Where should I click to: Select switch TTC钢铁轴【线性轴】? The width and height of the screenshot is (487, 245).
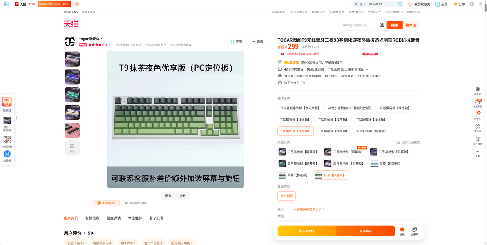[x=295, y=119]
